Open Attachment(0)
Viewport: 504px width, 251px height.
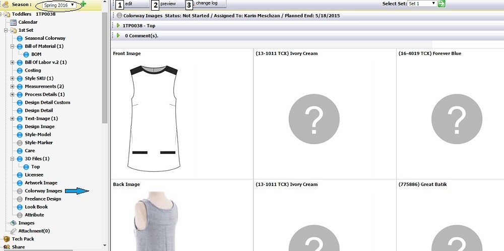click(x=34, y=231)
